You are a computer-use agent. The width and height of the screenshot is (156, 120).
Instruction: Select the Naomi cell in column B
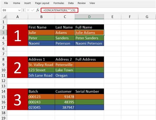(41, 43)
